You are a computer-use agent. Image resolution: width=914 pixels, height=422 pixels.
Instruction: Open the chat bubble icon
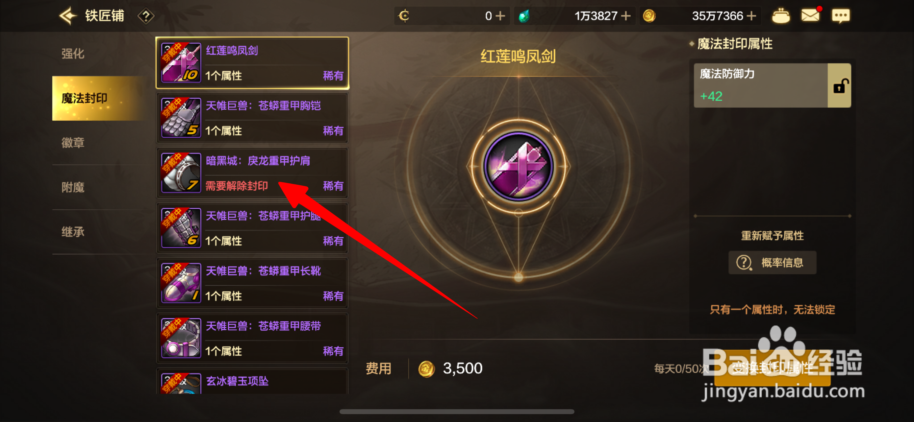[x=841, y=16]
